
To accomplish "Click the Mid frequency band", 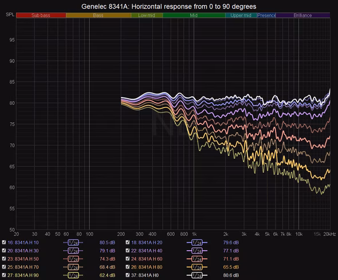I will point(194,15).
